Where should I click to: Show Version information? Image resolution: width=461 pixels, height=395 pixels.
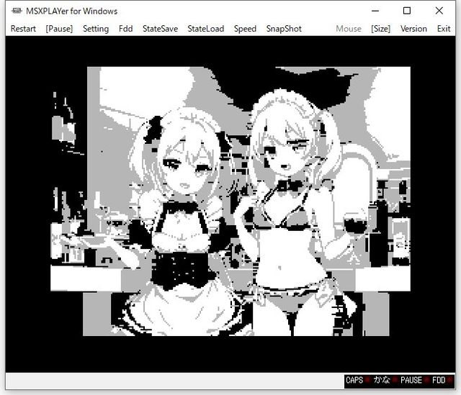[413, 29]
